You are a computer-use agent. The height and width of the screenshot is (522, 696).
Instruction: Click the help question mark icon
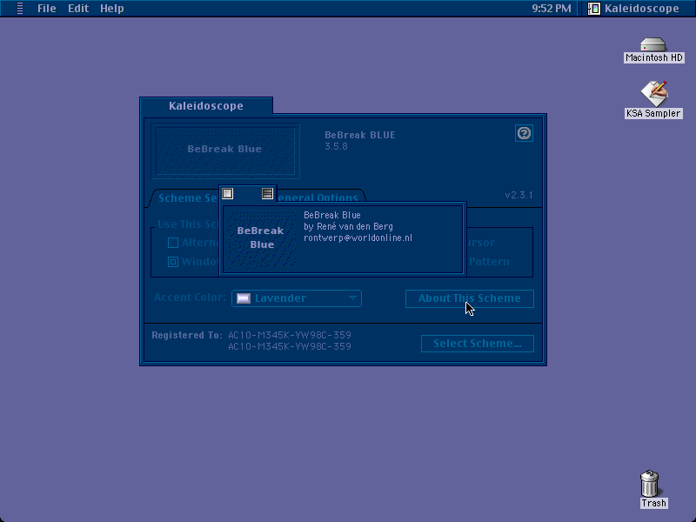(x=524, y=133)
